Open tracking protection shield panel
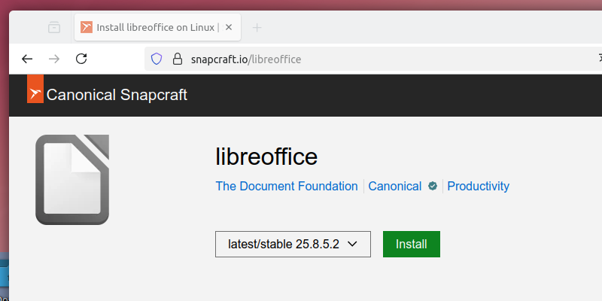The width and height of the screenshot is (602, 301). point(157,58)
